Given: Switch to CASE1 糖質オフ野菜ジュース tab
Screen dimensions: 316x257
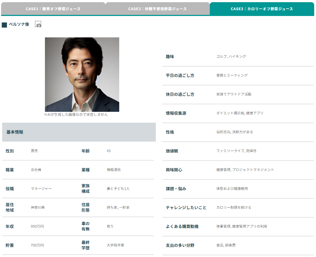Looking at the screenshot, I should pos(53,9).
